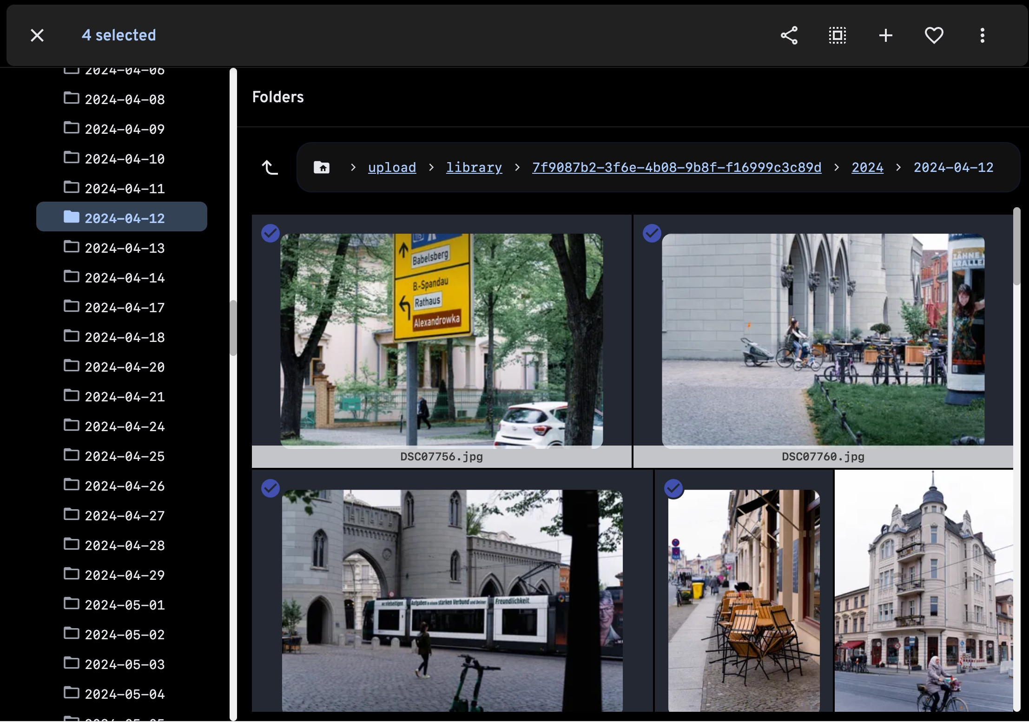Open 2024 breadcrumb link

click(x=867, y=167)
